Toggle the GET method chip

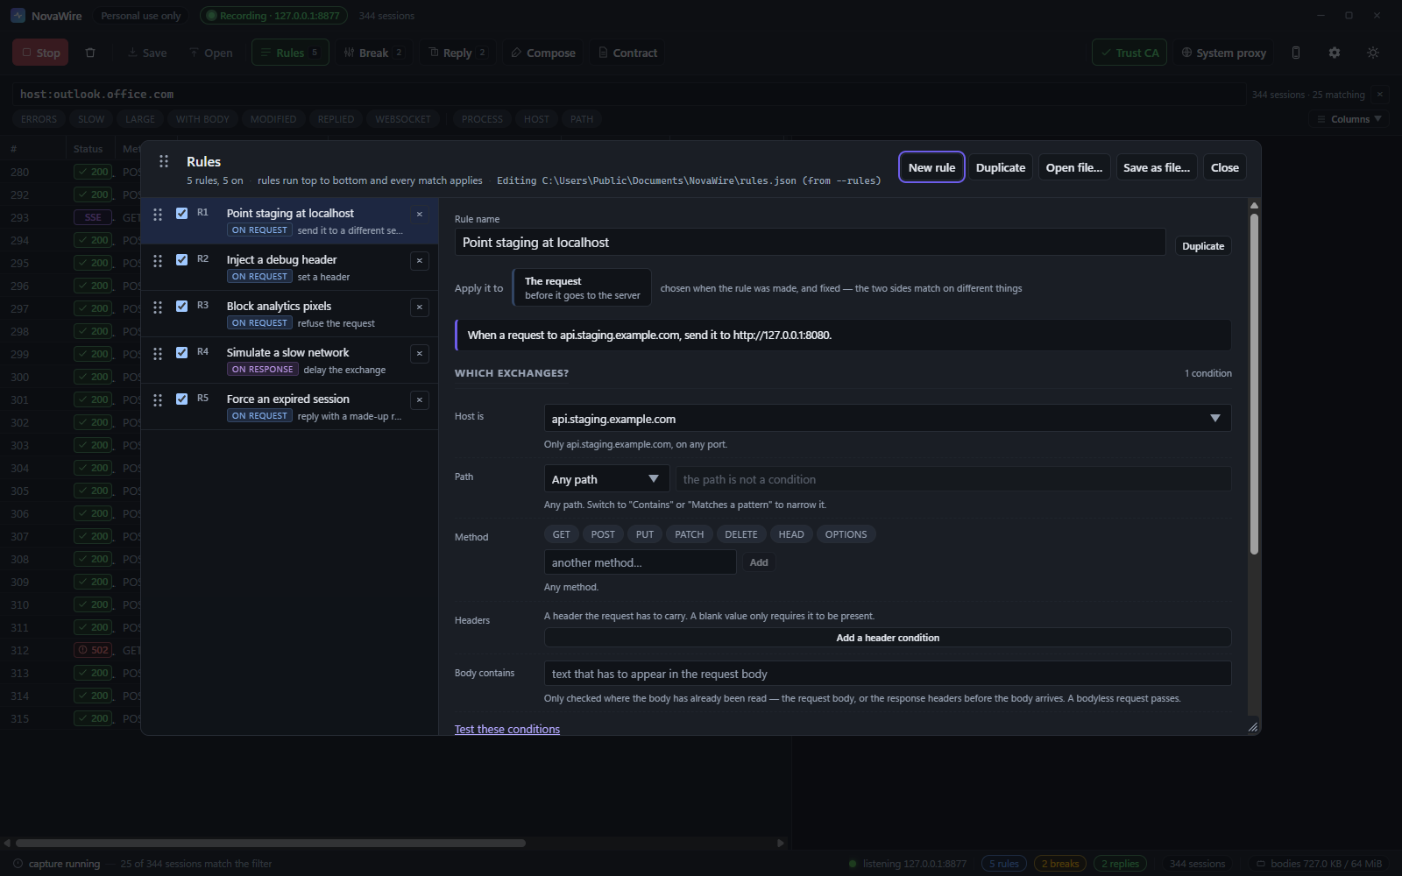point(562,534)
